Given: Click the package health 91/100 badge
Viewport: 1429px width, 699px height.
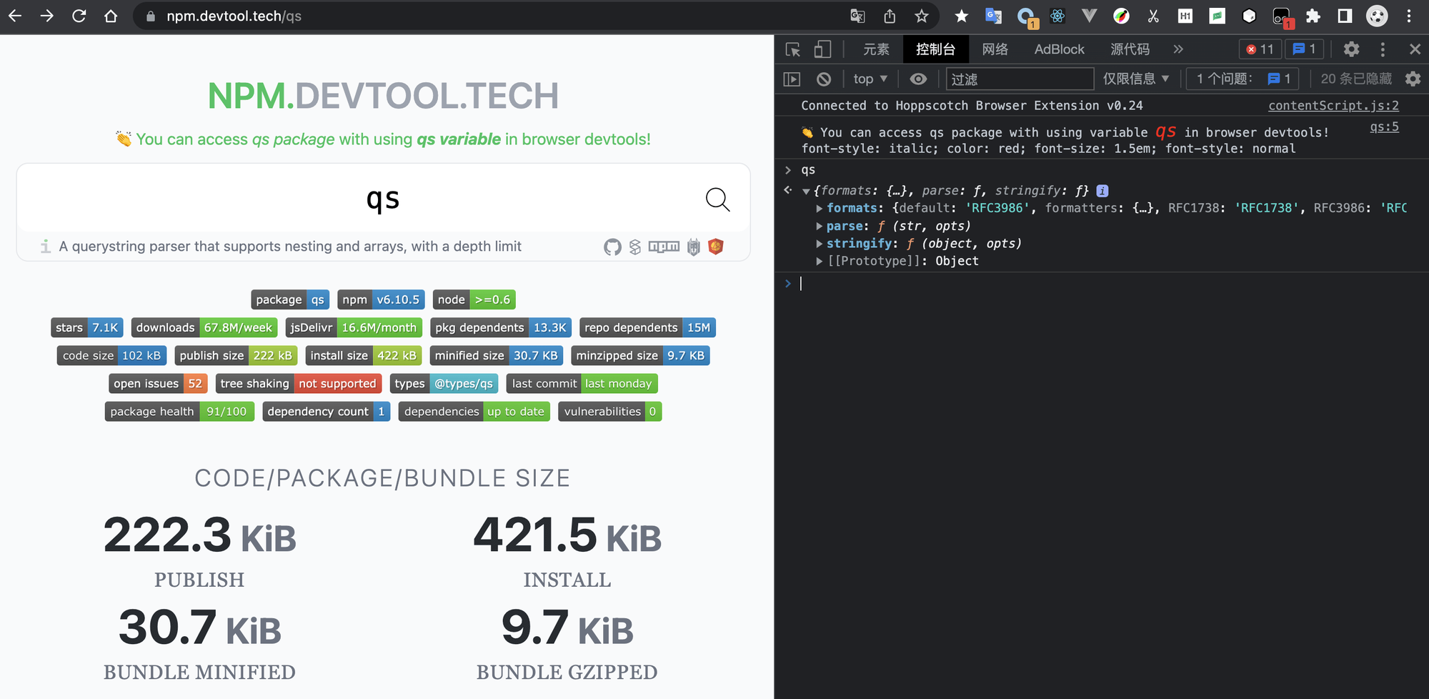Looking at the screenshot, I should pos(179,412).
